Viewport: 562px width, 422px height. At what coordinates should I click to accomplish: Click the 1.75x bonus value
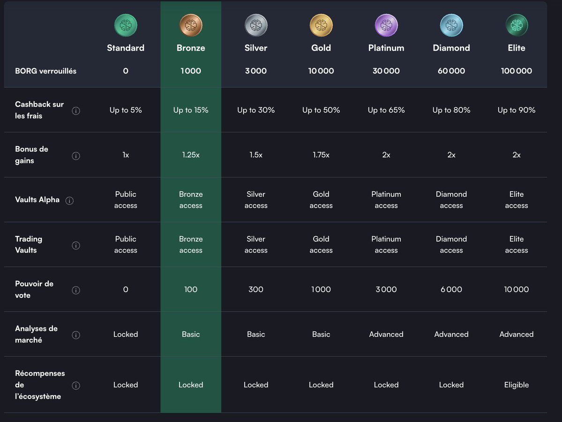click(x=321, y=155)
